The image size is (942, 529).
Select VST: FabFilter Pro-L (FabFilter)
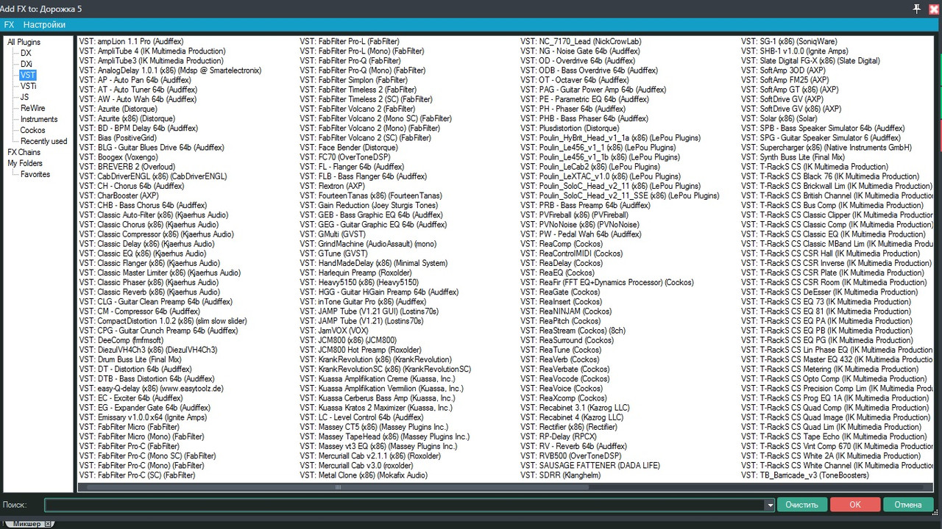click(x=350, y=42)
